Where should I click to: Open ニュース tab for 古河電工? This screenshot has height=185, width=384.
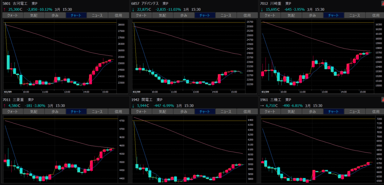point(97,15)
